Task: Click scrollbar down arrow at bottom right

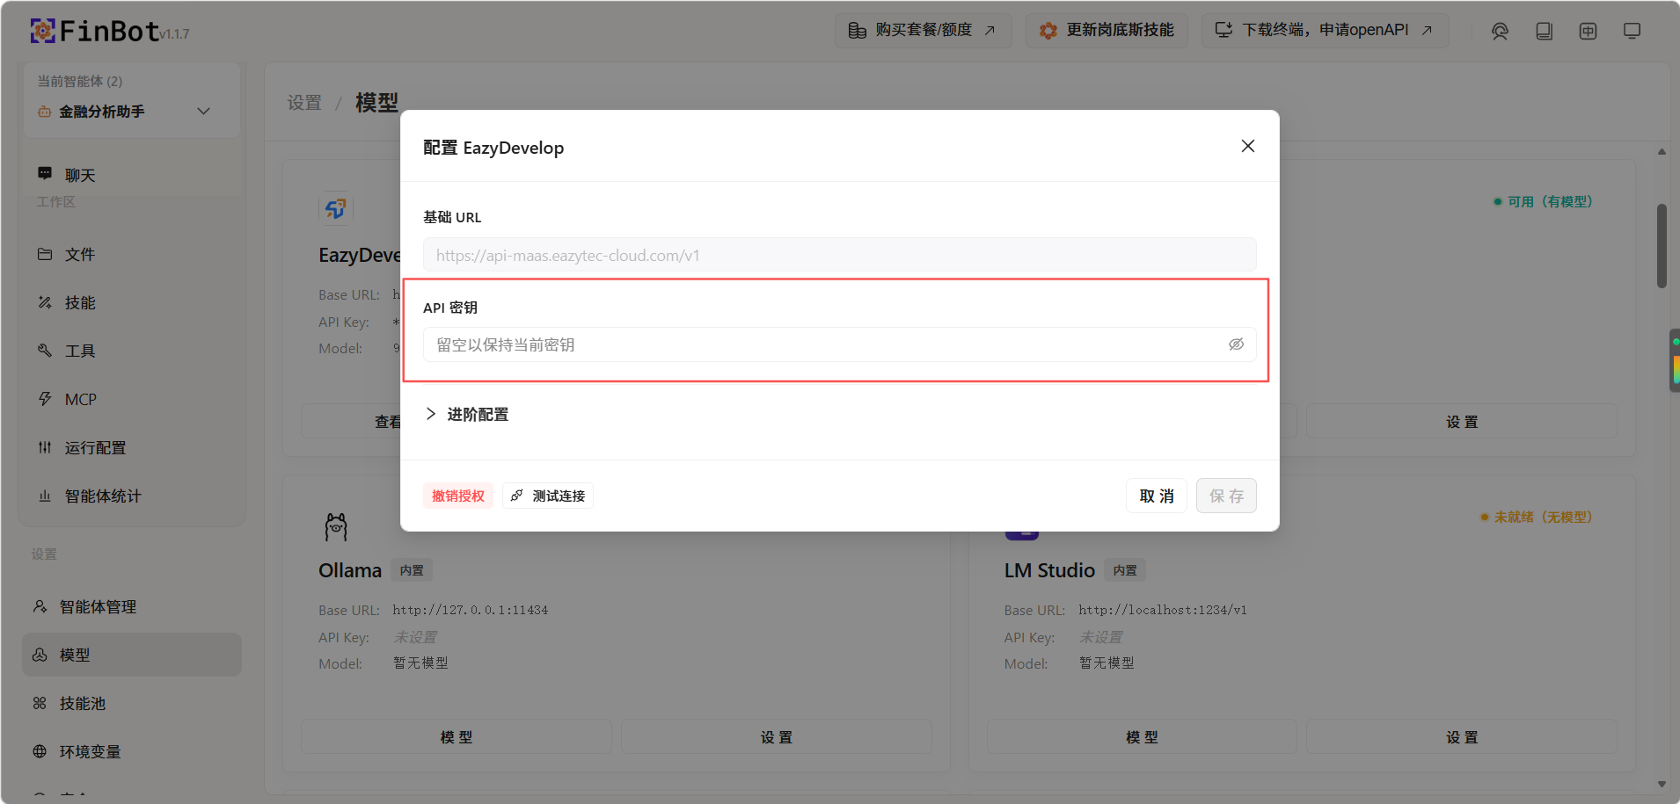Action: (x=1662, y=784)
